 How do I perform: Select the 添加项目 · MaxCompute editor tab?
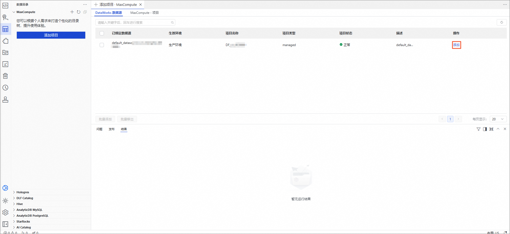click(118, 5)
